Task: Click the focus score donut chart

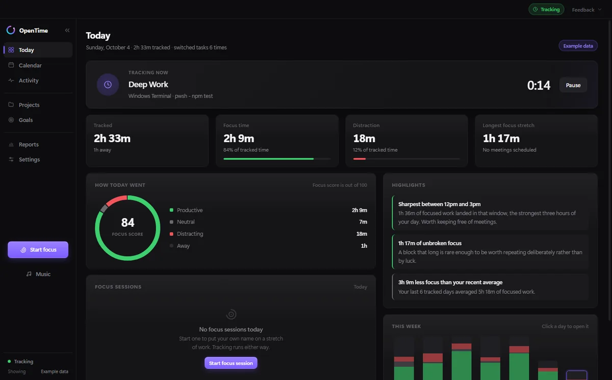Action: point(127,228)
